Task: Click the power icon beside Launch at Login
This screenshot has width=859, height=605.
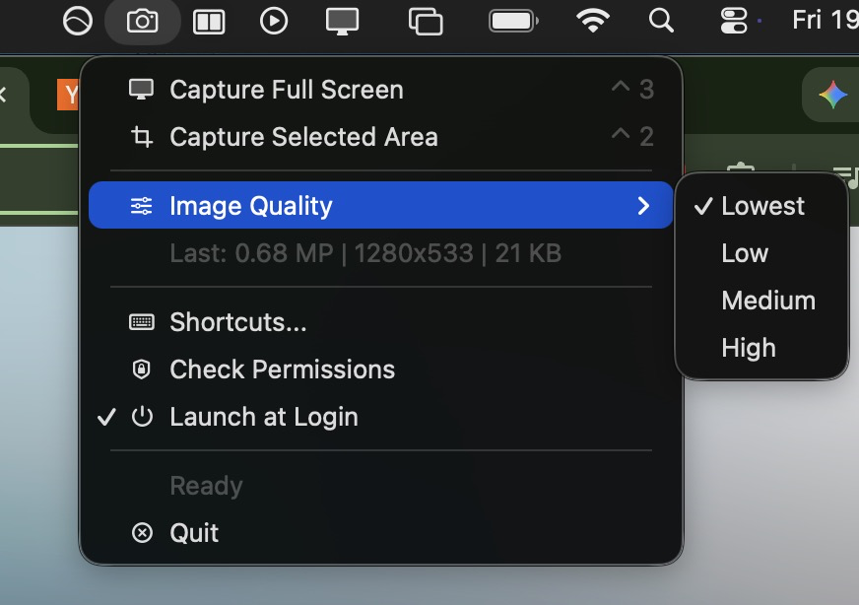Action: click(x=142, y=417)
